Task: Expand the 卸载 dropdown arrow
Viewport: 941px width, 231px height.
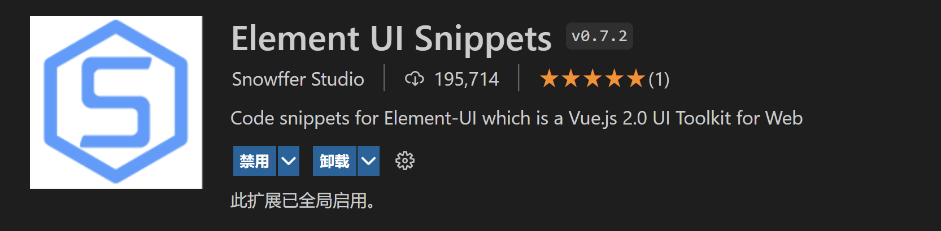Action: coord(369,161)
